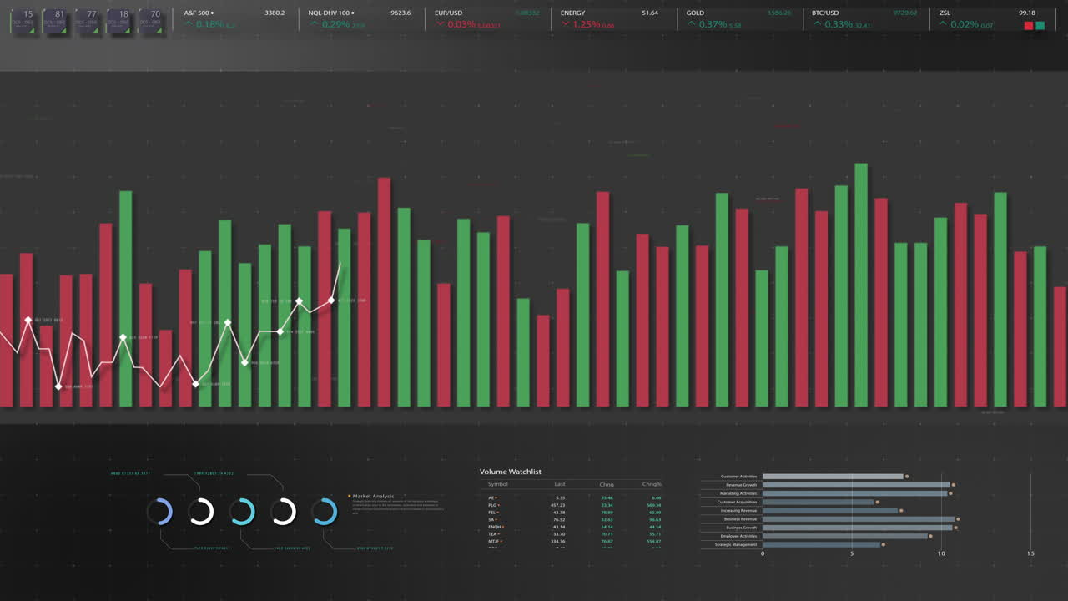Click the gauge widget labeled 77
Image resolution: width=1068 pixels, height=601 pixels.
point(87,18)
